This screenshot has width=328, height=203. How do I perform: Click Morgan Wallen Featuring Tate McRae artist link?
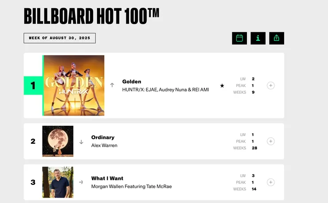(131, 186)
